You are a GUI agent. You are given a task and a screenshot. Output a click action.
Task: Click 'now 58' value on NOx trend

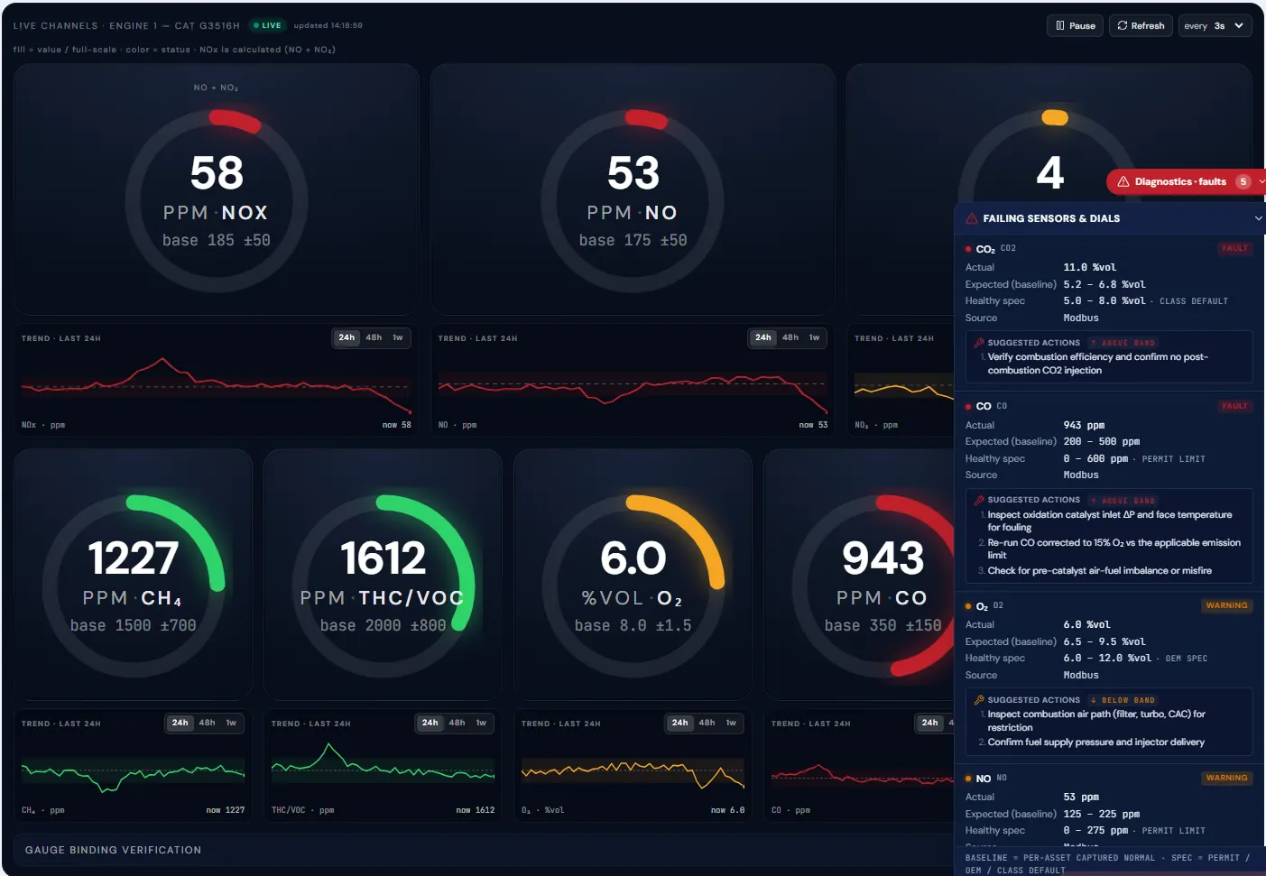point(397,425)
